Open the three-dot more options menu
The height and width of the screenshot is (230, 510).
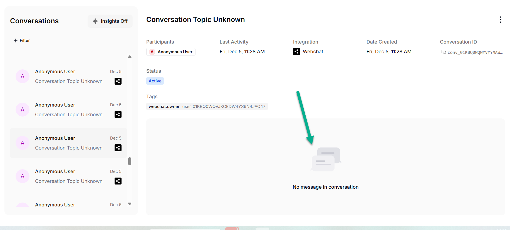[x=501, y=20]
